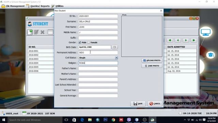This screenshot has height=123, width=218.
Task: Click the General Average field
Action: pyautogui.click(x=98, y=96)
